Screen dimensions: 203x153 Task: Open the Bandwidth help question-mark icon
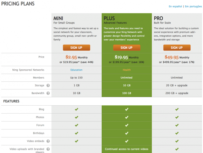(x=48, y=93)
